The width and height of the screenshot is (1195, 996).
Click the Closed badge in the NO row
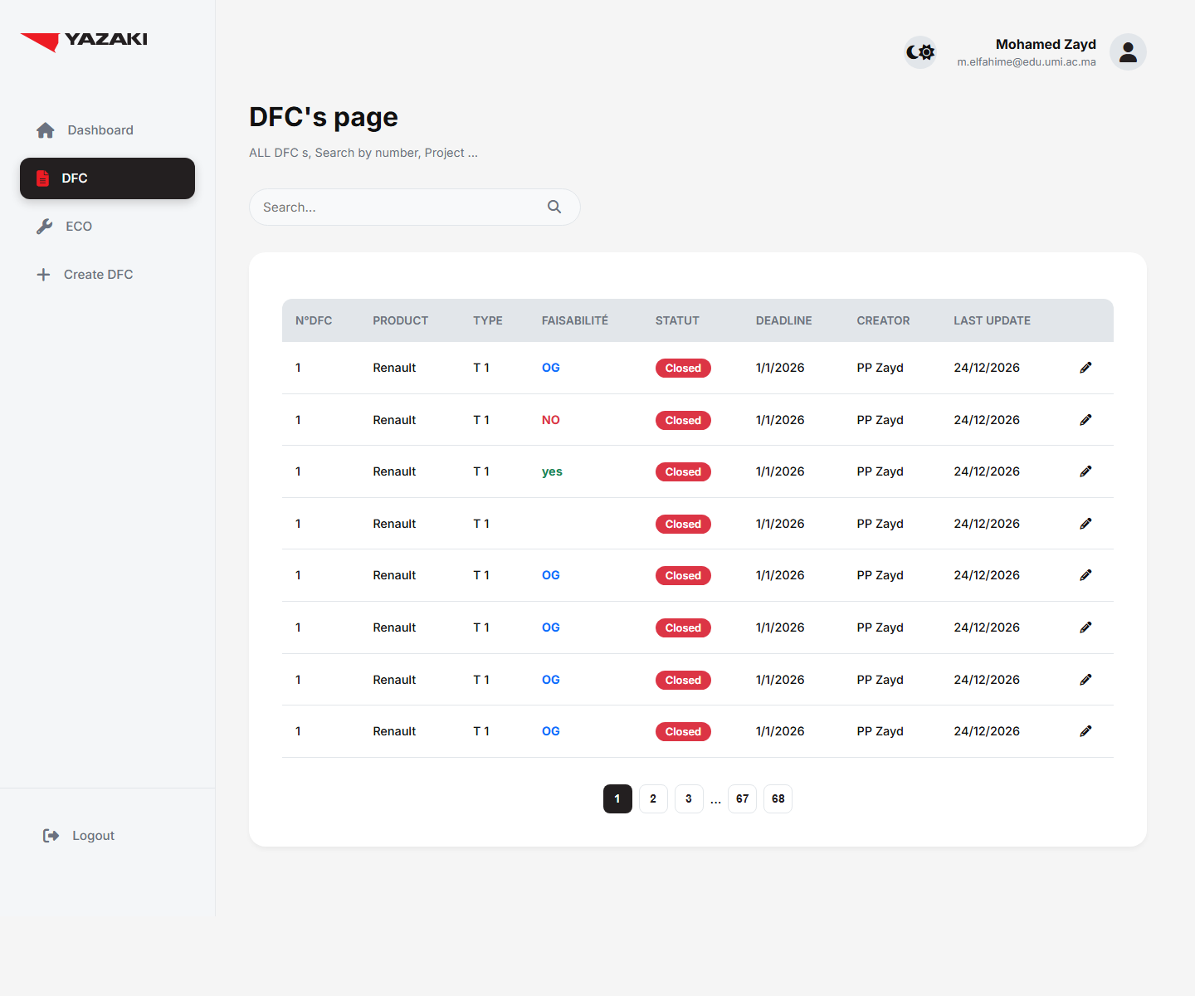point(683,420)
